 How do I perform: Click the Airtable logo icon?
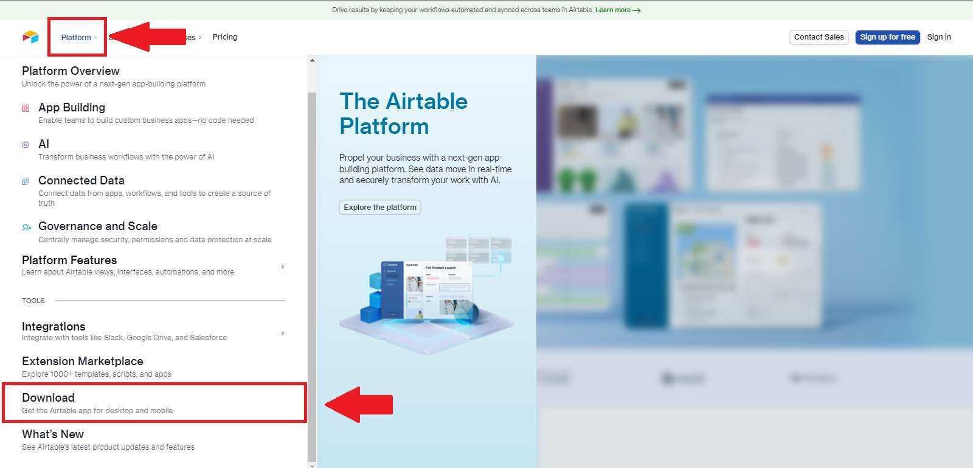click(30, 37)
